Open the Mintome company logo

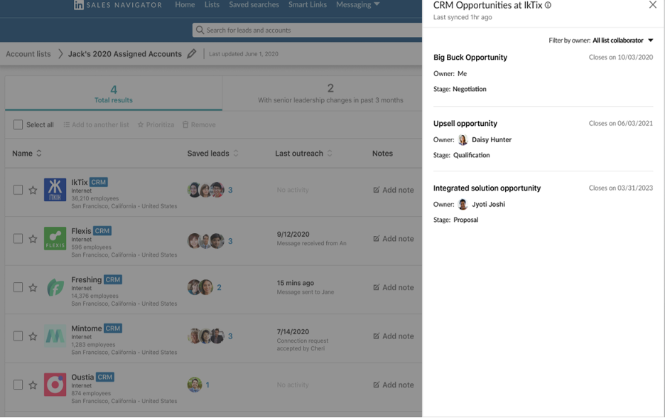pos(55,336)
